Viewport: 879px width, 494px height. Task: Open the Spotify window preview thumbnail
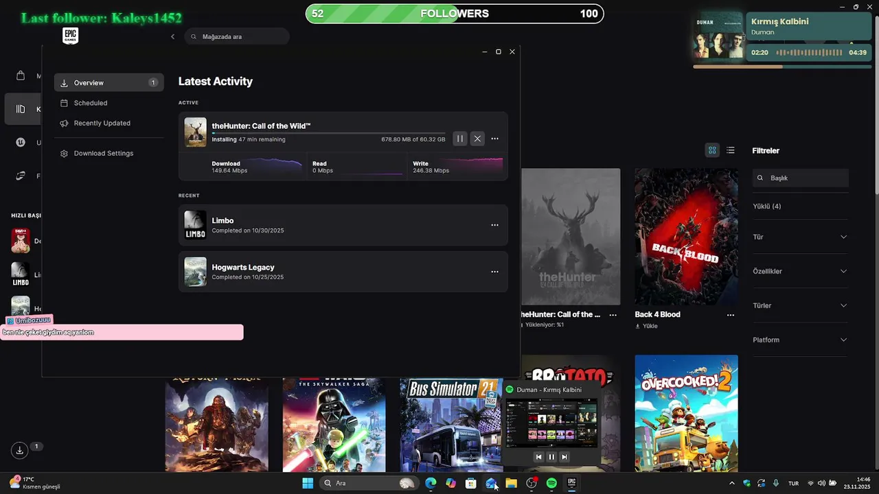point(551,423)
